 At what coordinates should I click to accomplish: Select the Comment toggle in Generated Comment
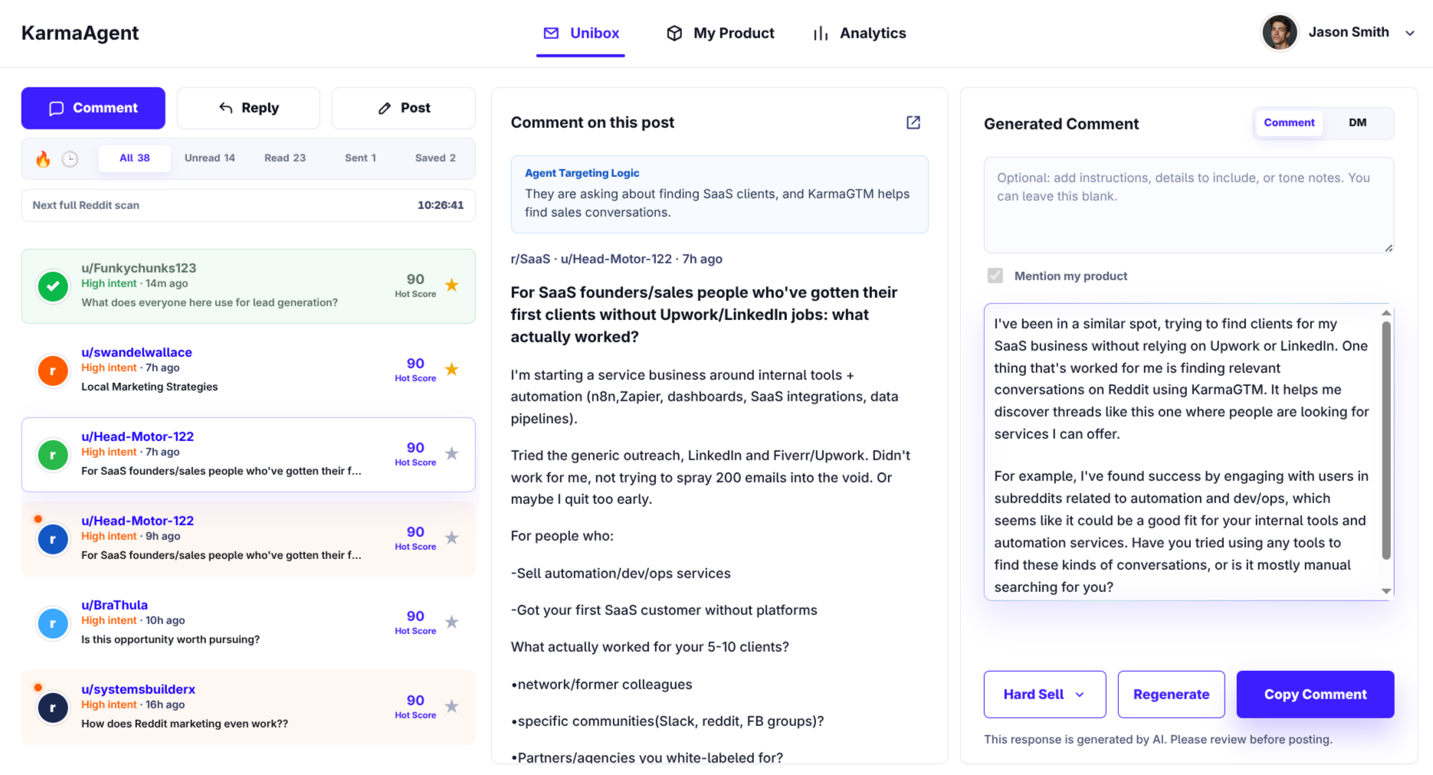[x=1289, y=123]
